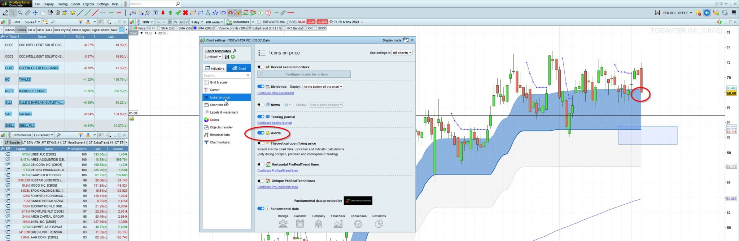The height and width of the screenshot is (241, 739).
Task: Open Calendar fundamental data icon
Action: (300, 224)
